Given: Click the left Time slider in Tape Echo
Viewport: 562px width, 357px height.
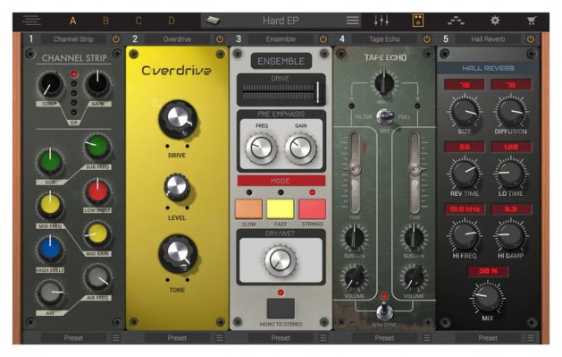Looking at the screenshot, I should tap(355, 172).
